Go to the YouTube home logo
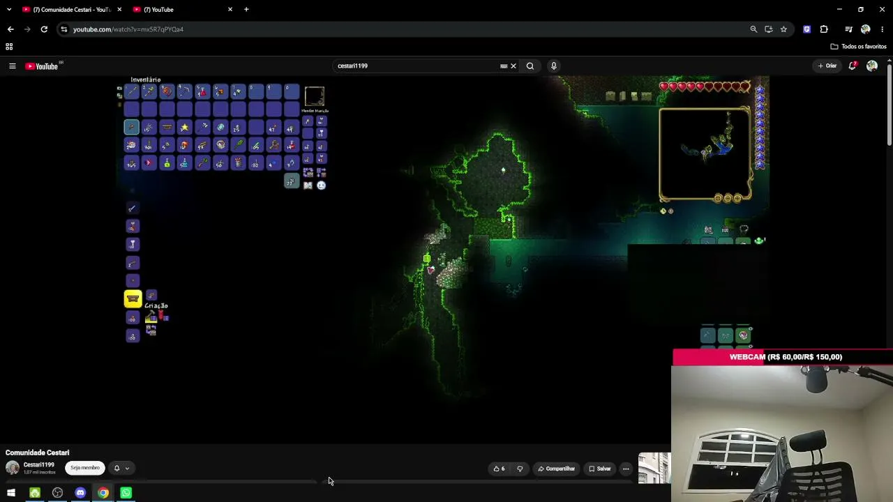The image size is (893, 502). pos(42,66)
